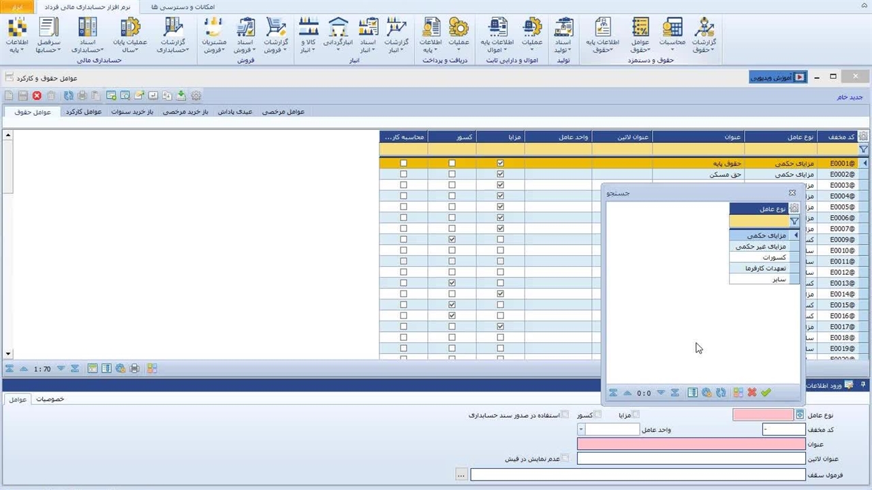This screenshot has width=872, height=490.
Task: Expand the گزارشات حقوق ribbon menu
Action: [x=704, y=35]
